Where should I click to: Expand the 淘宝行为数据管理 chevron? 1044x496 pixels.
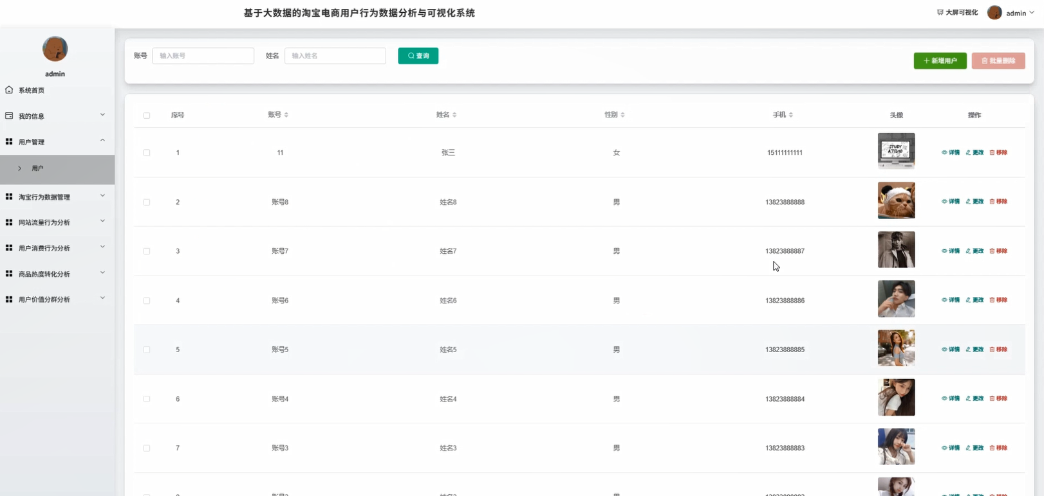(102, 196)
